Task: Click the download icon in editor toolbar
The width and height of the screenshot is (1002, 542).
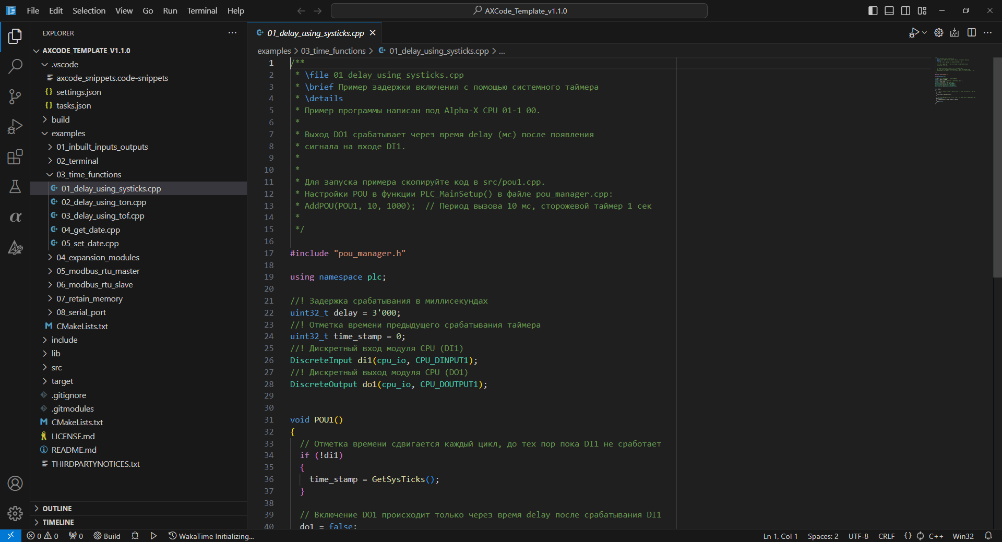Action: [x=955, y=33]
